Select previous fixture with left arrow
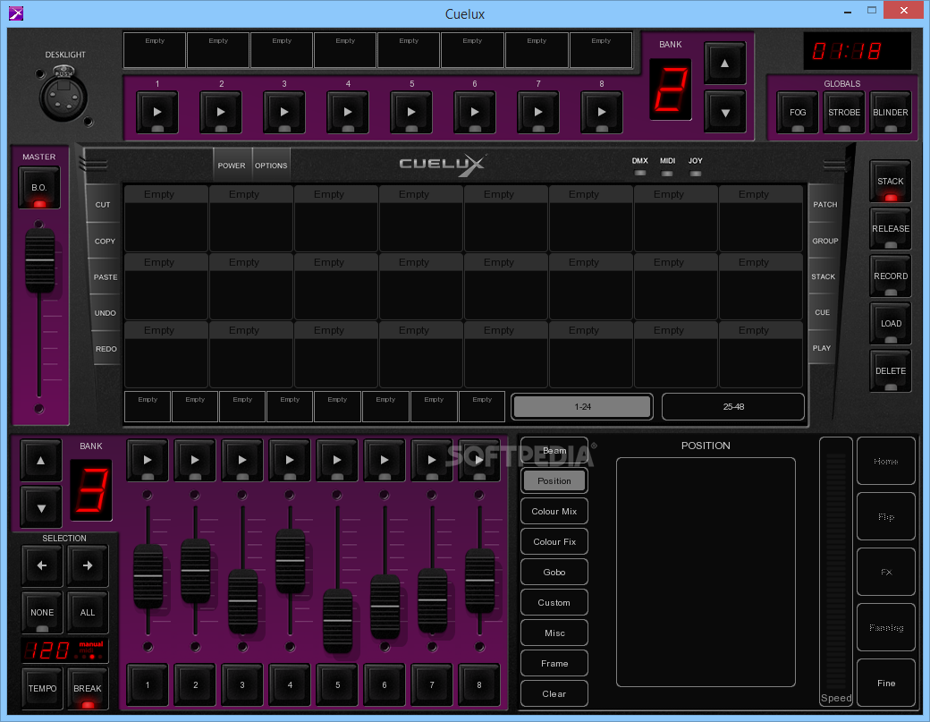930x722 pixels. coord(41,565)
